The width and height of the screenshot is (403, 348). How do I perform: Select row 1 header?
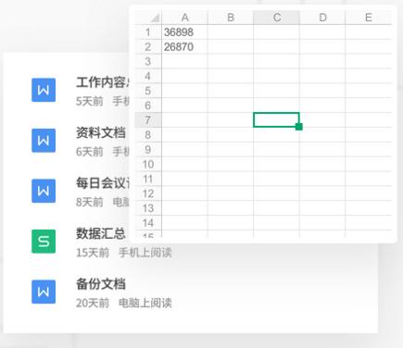[x=148, y=31]
